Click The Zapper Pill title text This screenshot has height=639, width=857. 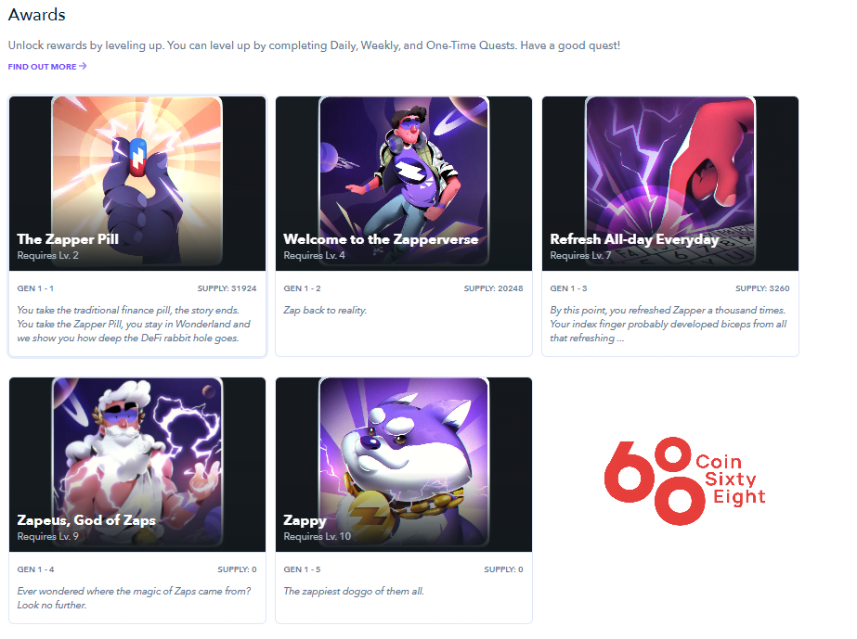tap(68, 239)
